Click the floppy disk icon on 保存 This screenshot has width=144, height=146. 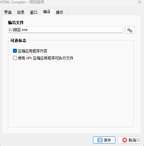pyautogui.click(x=100, y=140)
